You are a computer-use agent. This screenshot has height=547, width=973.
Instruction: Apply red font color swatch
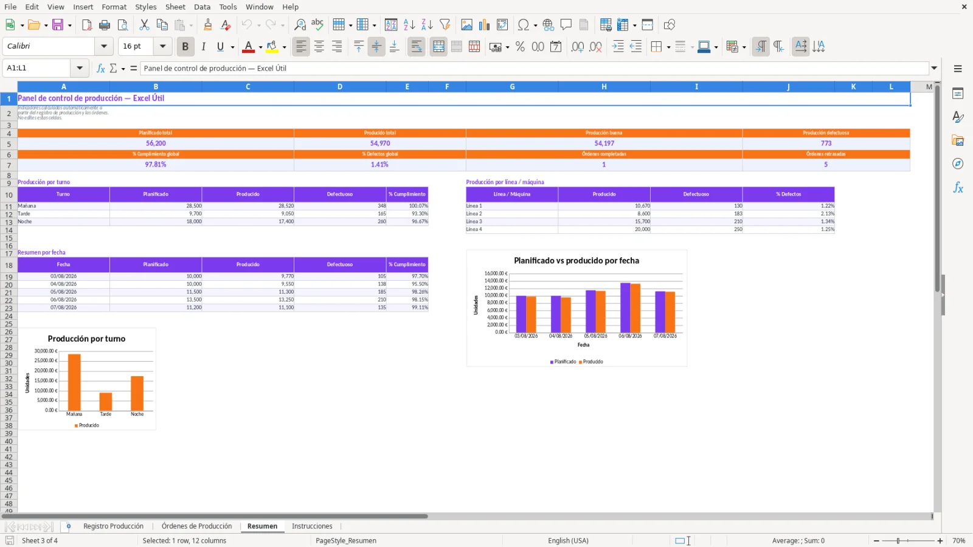click(x=249, y=47)
